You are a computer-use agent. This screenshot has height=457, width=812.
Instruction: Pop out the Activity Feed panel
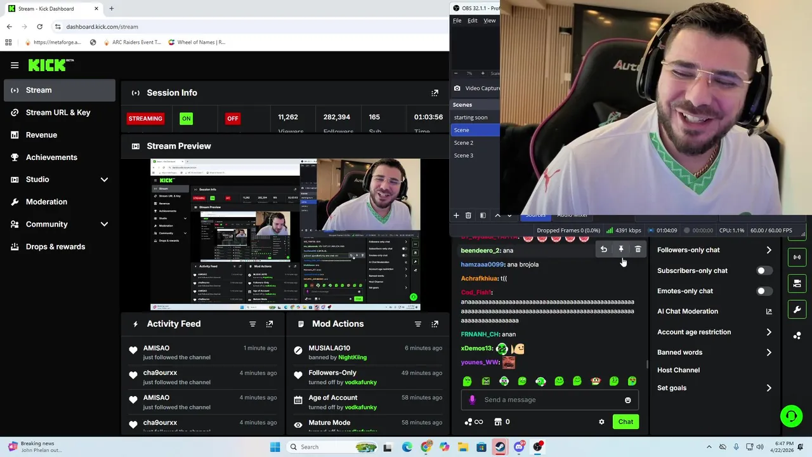[x=270, y=324]
